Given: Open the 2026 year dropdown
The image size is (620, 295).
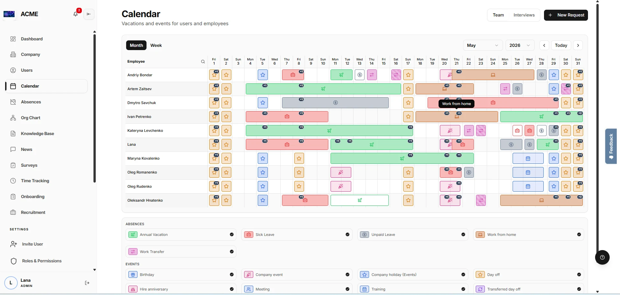Looking at the screenshot, I should tap(520, 45).
